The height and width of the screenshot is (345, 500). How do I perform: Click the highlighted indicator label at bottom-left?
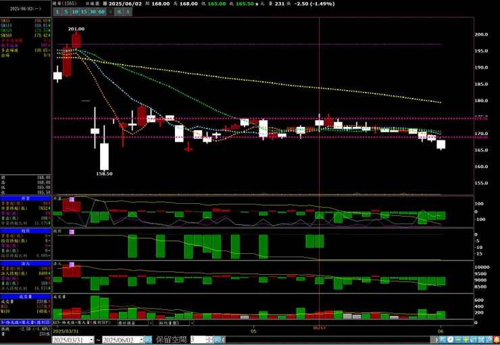tap(26, 322)
